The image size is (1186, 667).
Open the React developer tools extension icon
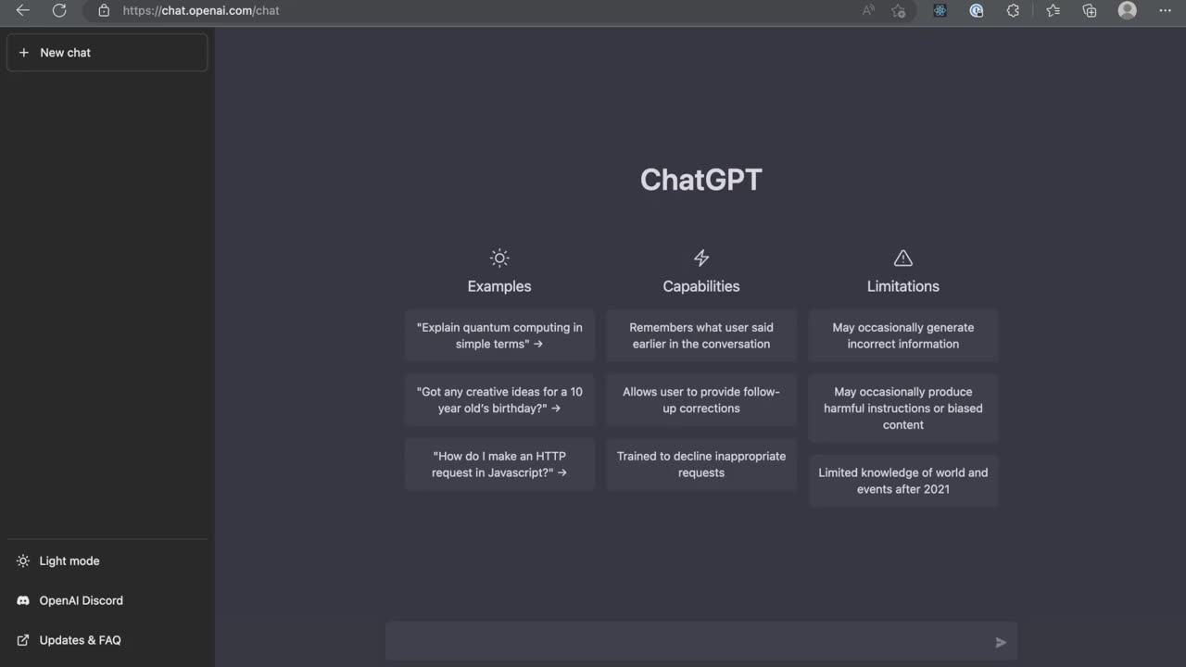(x=940, y=10)
